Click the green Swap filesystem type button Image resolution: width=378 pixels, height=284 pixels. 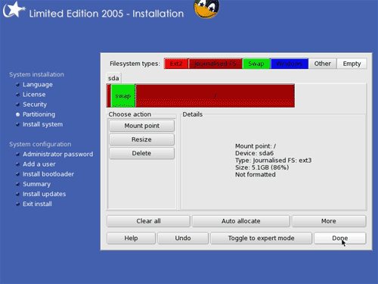[256, 64]
